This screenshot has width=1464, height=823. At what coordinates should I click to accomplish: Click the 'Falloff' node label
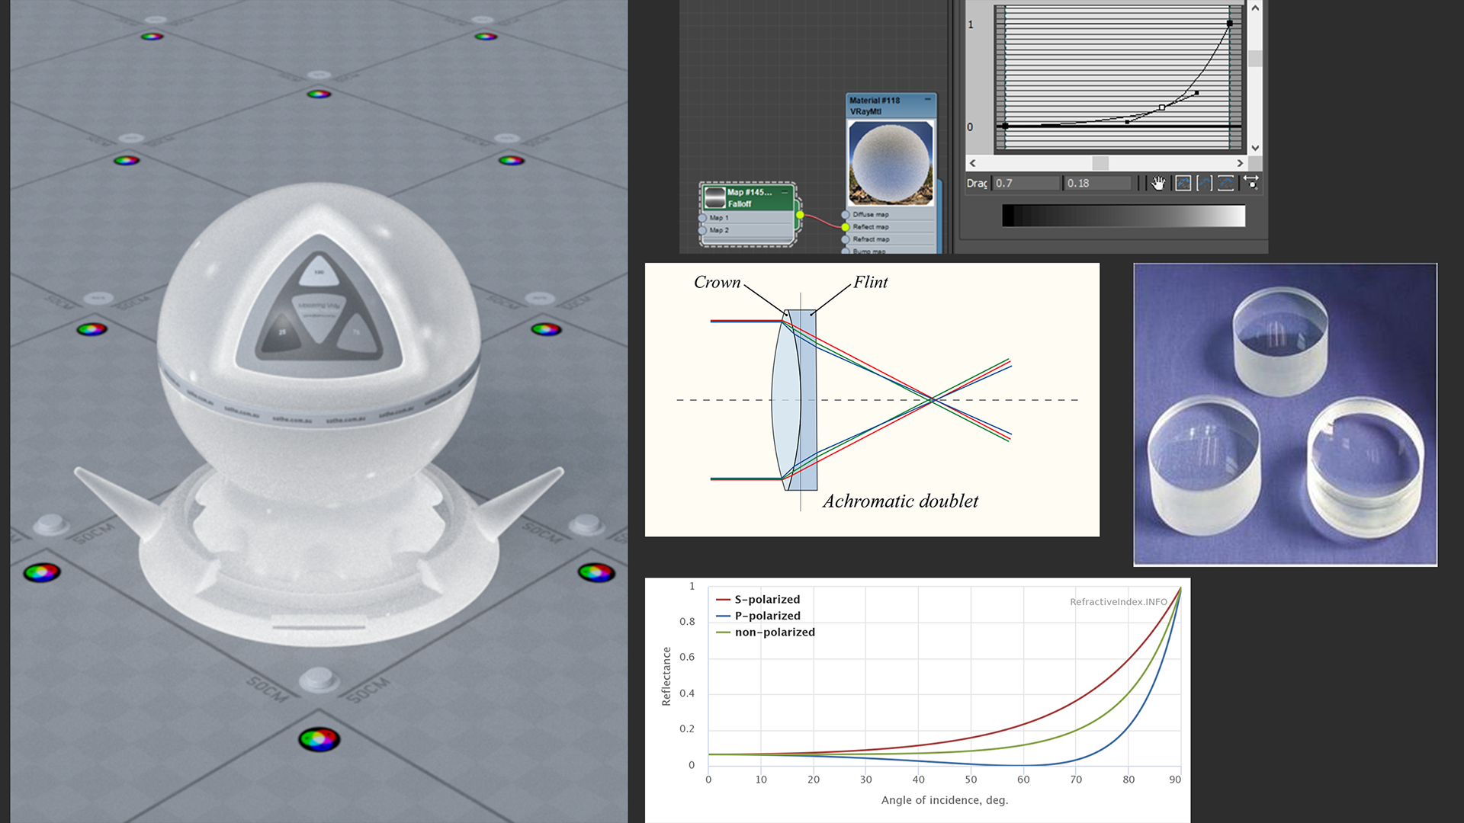coord(740,204)
